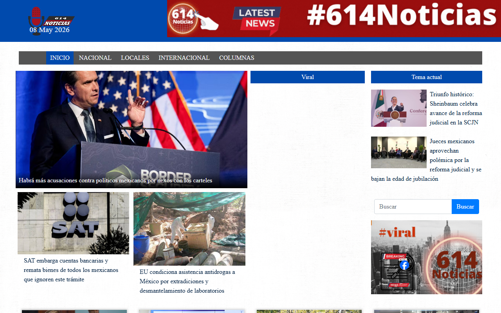The width and height of the screenshot is (501, 313).
Task: Click the 08 May 2026 date text
Action: click(50, 30)
